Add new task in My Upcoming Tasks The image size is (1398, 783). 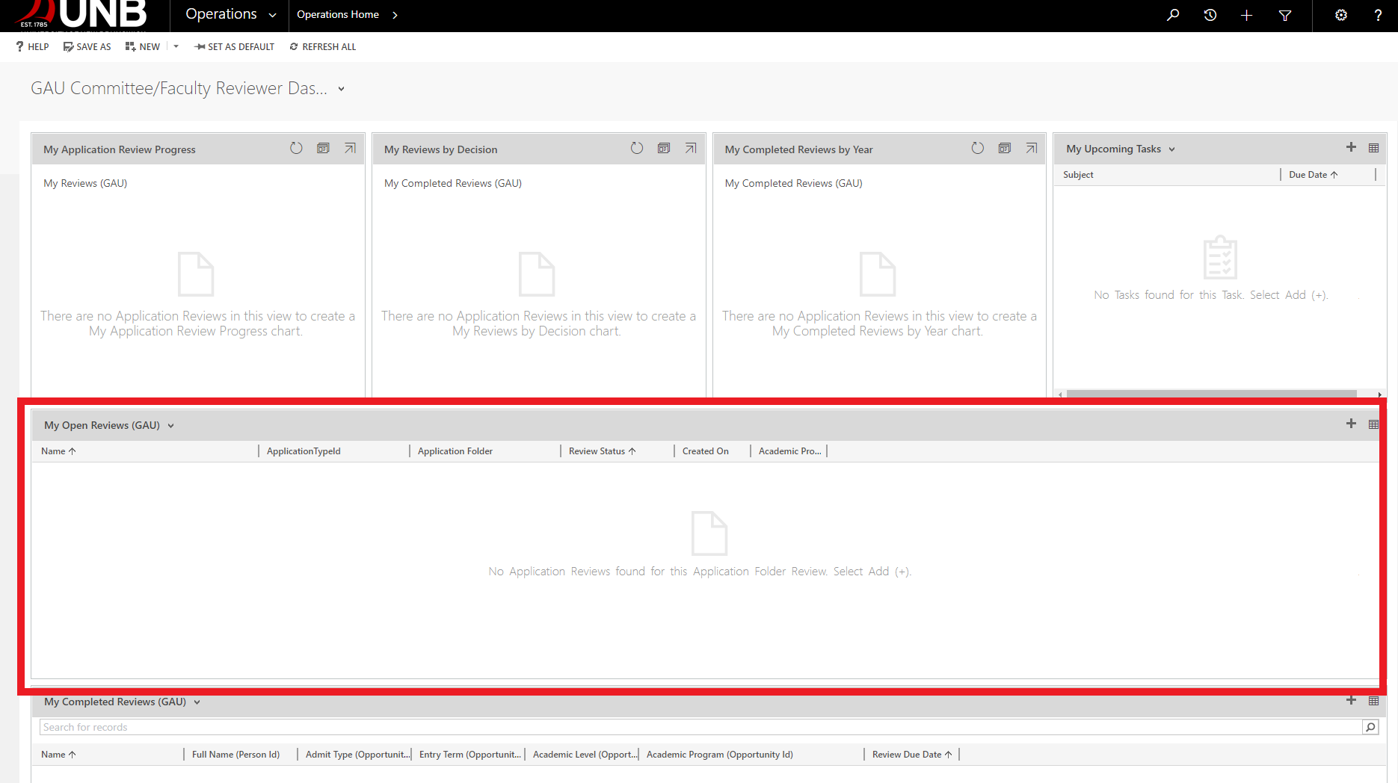coord(1351,148)
